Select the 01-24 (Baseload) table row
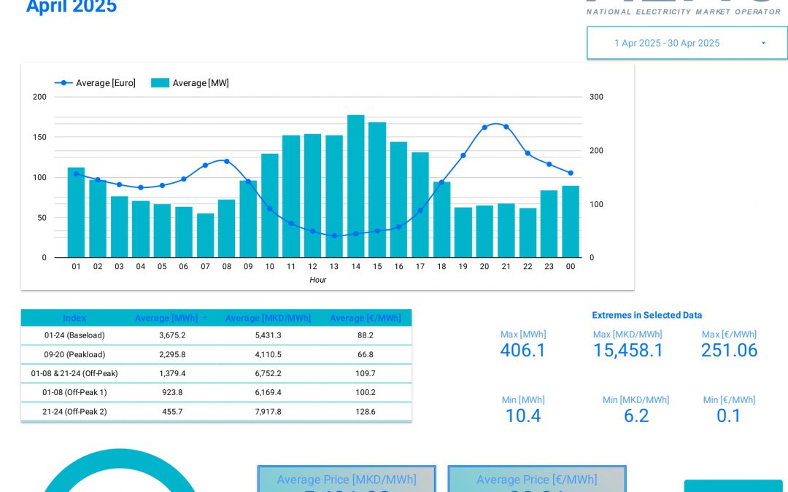 [x=216, y=337]
